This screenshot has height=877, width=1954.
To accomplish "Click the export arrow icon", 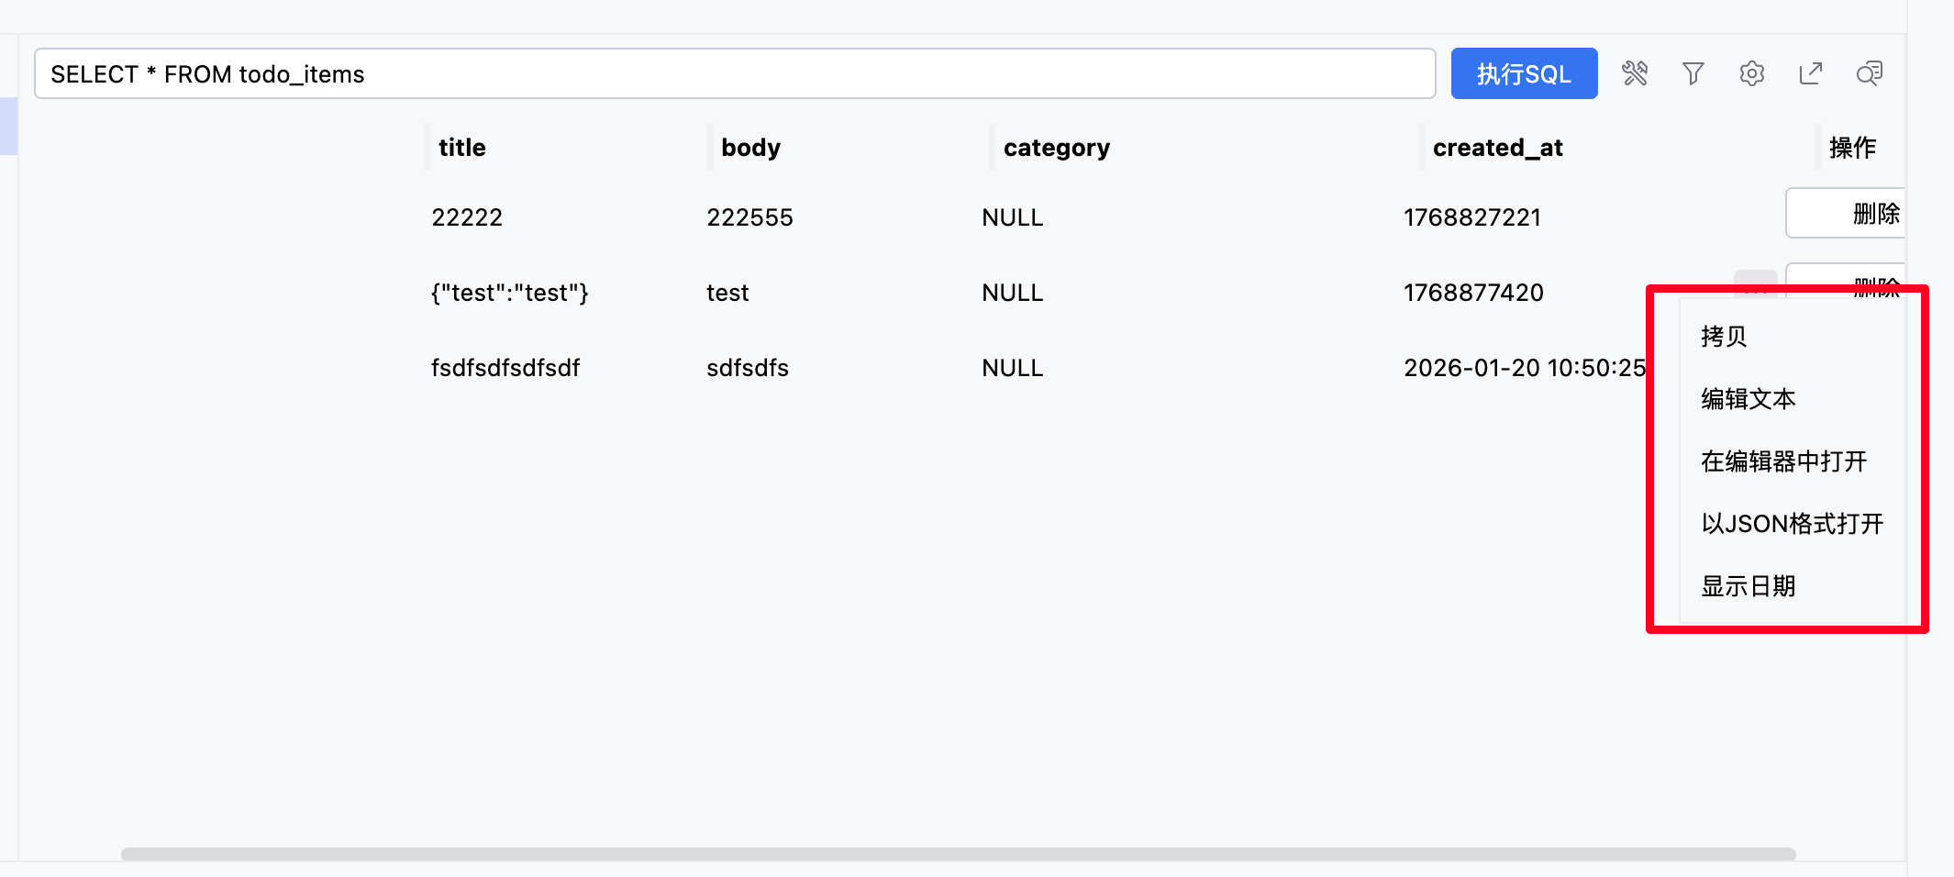I will point(1811,73).
